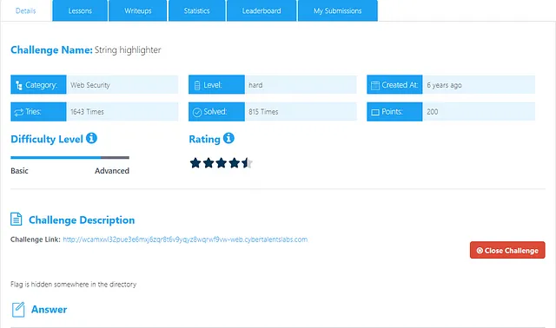Open the cybertalentslabs challenge link
The image size is (556, 328).
185,239
